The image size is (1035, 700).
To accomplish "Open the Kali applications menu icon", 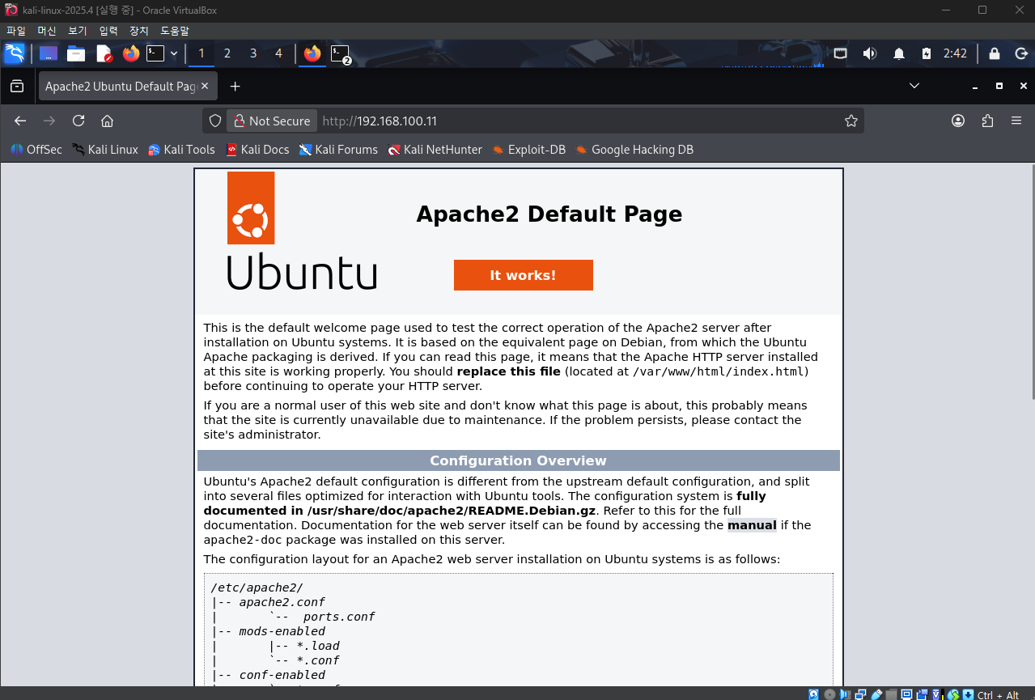I will pos(15,53).
